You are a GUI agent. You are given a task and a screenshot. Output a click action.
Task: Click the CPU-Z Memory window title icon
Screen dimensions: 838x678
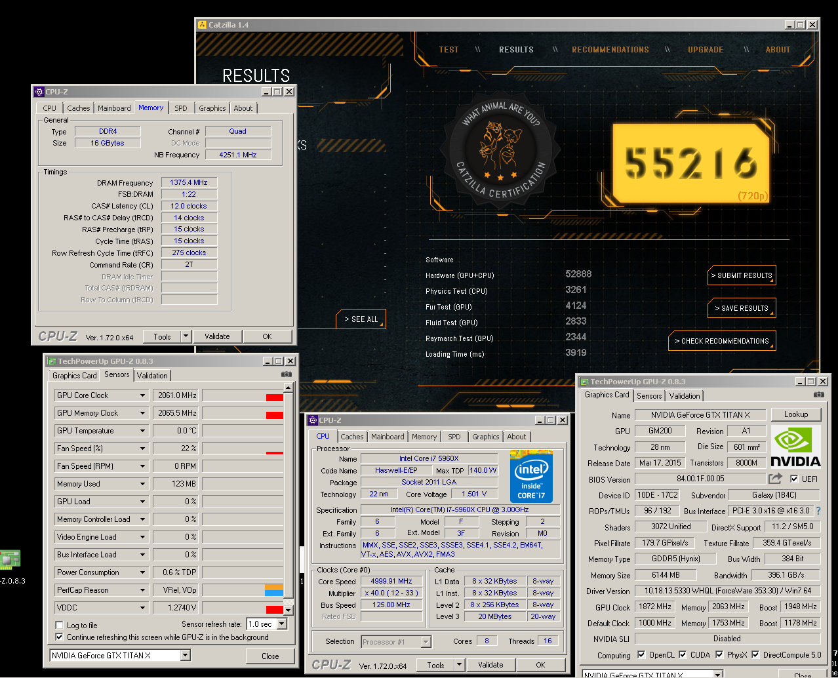pos(39,92)
